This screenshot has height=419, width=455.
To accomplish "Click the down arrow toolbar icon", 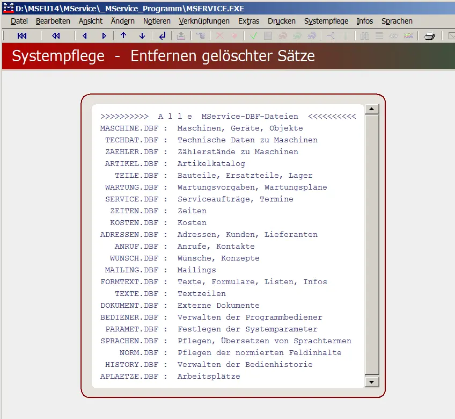I will (142, 36).
